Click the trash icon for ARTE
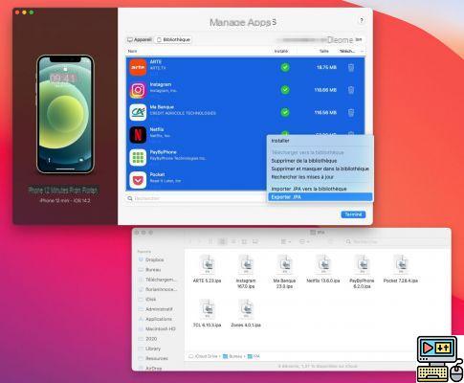The image size is (464, 383). (351, 68)
